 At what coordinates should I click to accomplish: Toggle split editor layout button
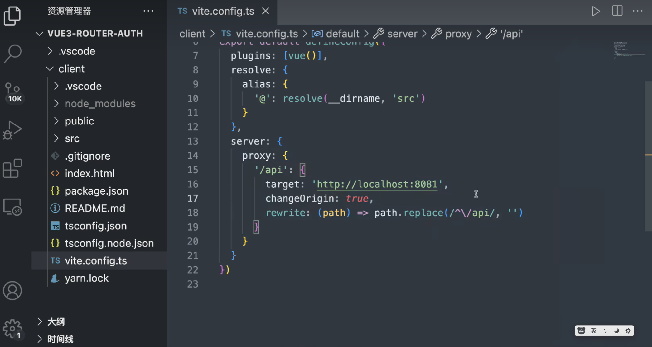617,11
